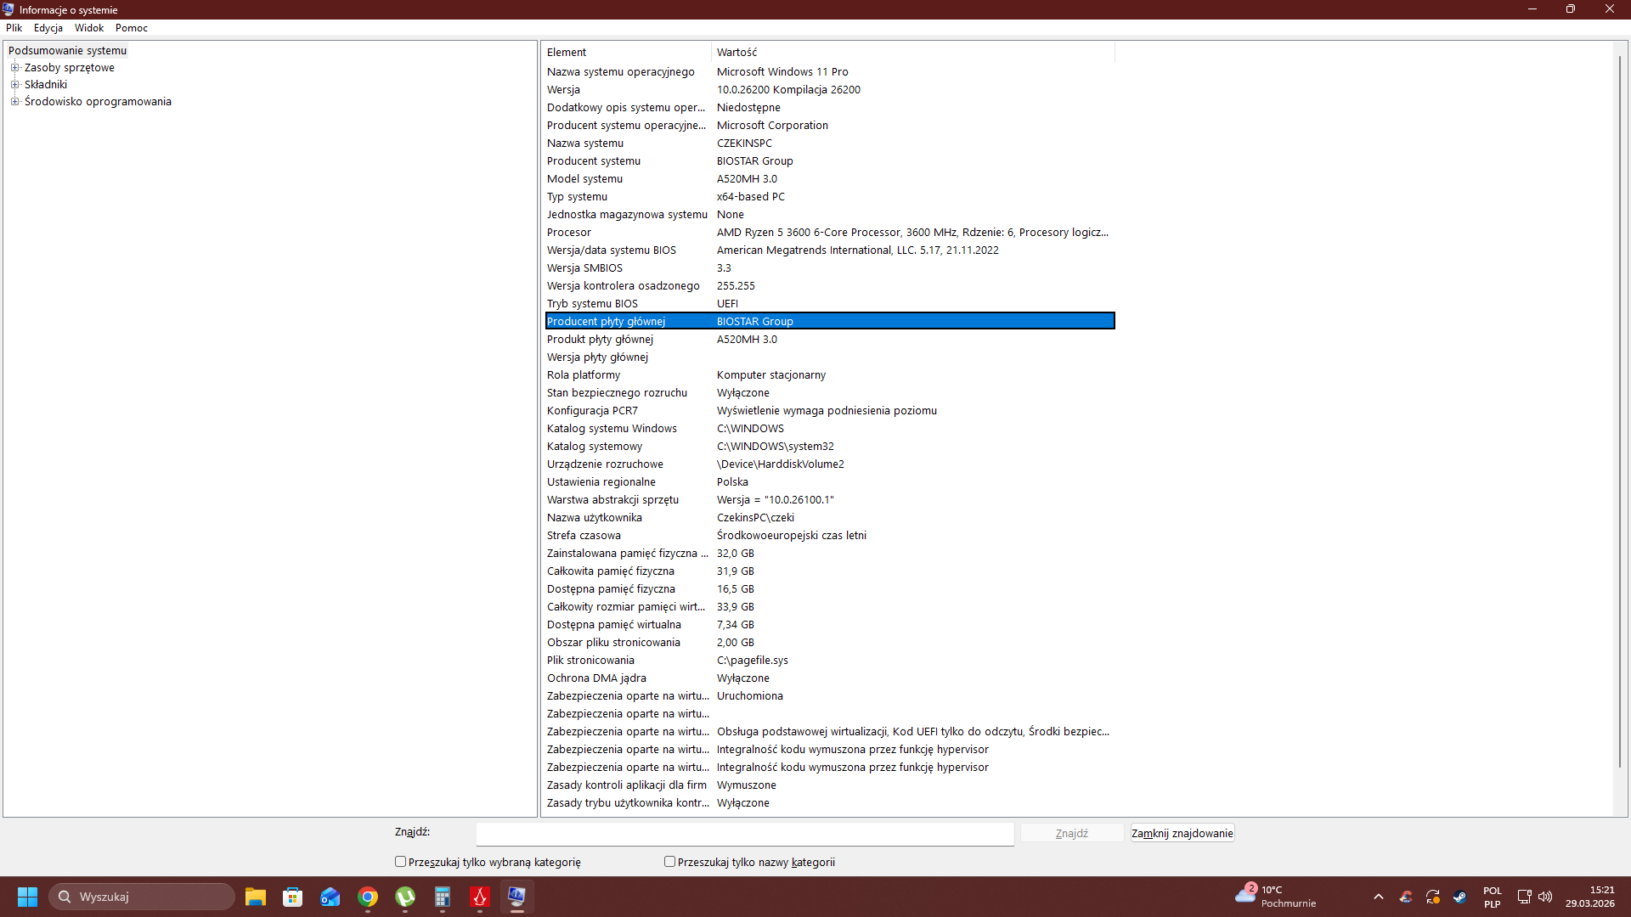Expand the Zasoby sprzętowe tree node
This screenshot has width=1631, height=917.
(x=14, y=68)
